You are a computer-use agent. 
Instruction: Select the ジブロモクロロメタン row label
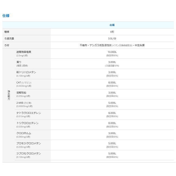[x=29, y=154]
